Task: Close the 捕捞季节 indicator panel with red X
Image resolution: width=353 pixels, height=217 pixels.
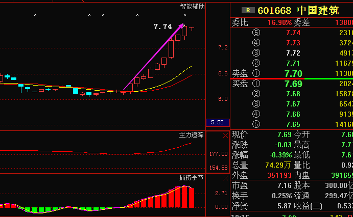Action: tap(225, 178)
